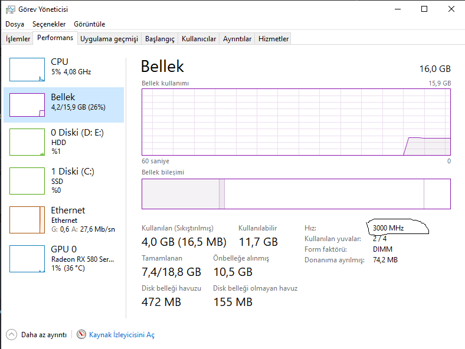The width and height of the screenshot is (465, 349).
Task: Select the CPU mini graph thumbnail
Action: pyautogui.click(x=27, y=70)
